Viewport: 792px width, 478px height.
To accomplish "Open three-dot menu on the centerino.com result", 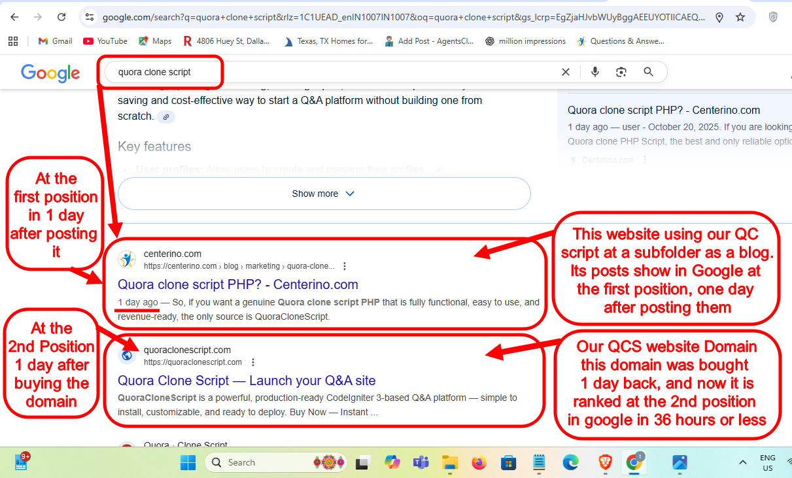I will (x=345, y=266).
